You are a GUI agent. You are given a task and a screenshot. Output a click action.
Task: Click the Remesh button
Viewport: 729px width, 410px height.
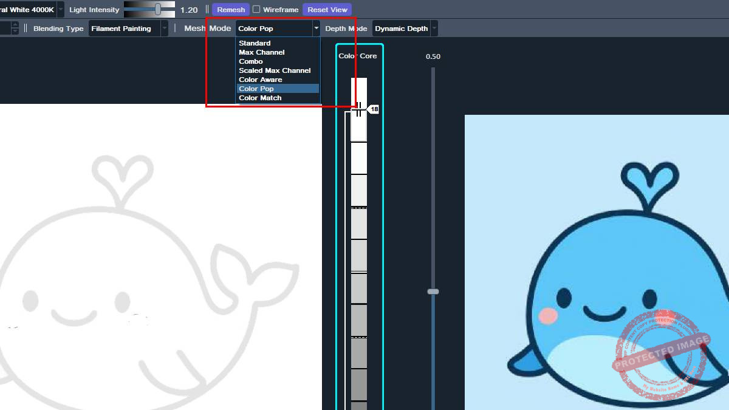231,10
